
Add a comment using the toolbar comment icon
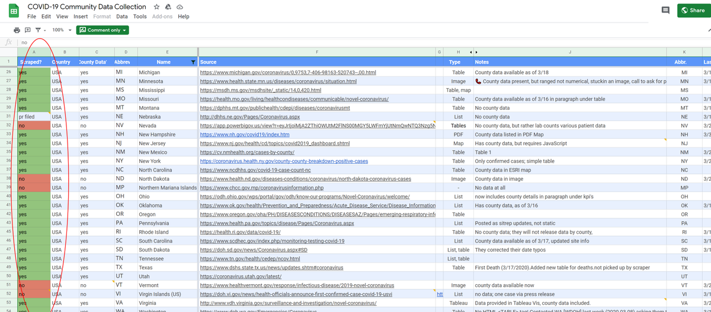pyautogui.click(x=27, y=30)
